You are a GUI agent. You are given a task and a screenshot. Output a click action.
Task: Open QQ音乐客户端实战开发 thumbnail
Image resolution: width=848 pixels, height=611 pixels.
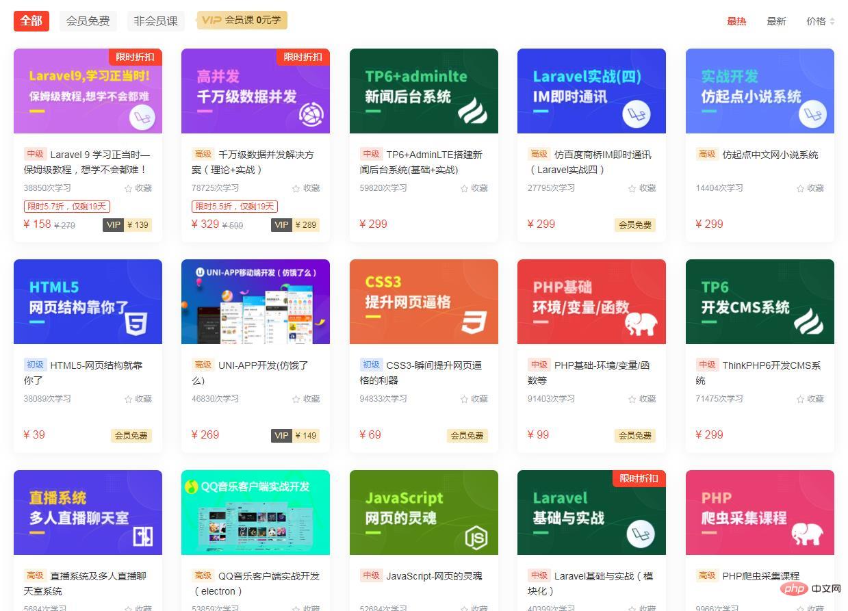pyautogui.click(x=255, y=512)
